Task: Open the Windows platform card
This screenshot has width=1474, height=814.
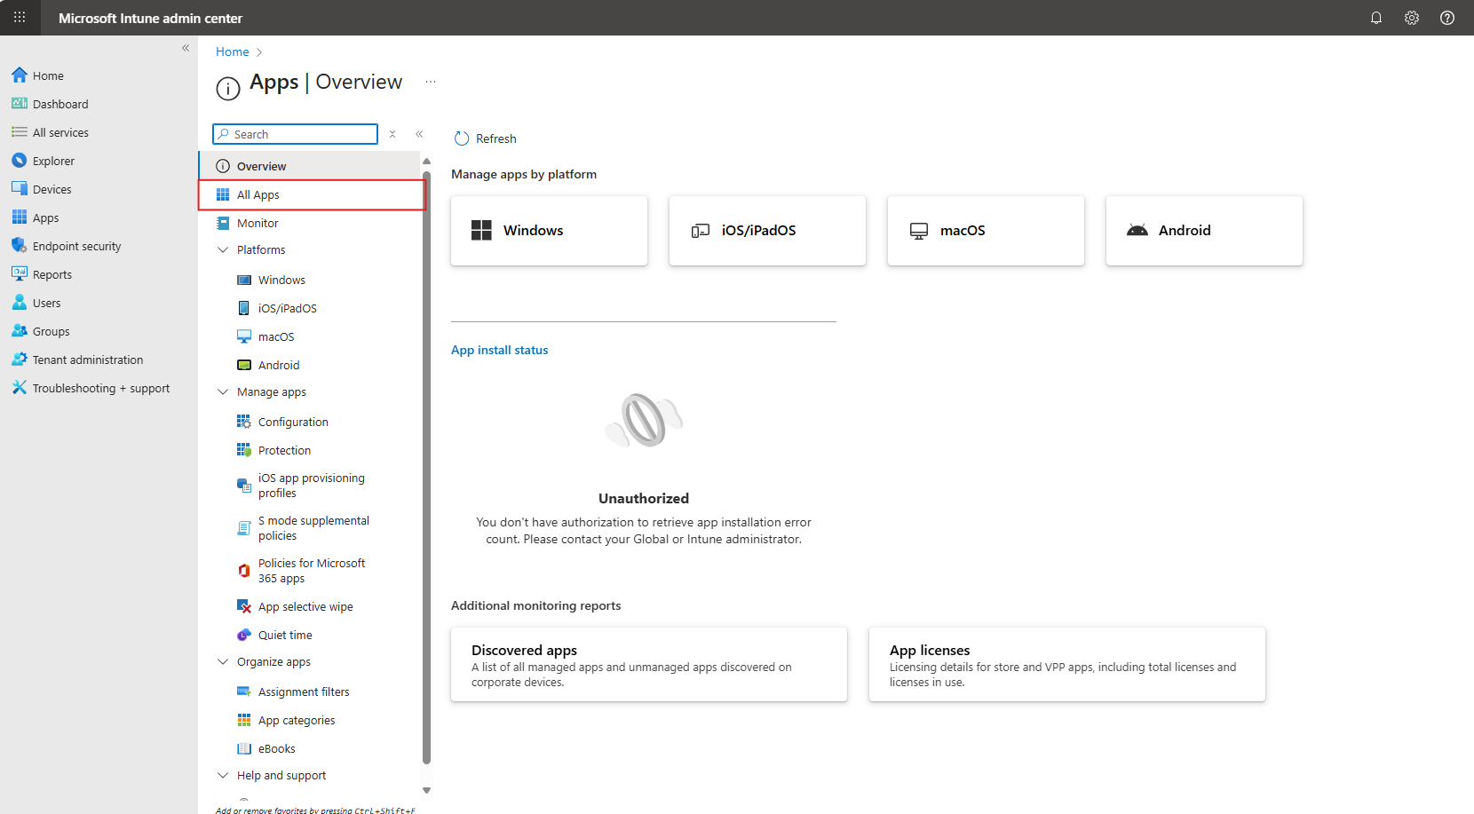Action: [x=550, y=231]
